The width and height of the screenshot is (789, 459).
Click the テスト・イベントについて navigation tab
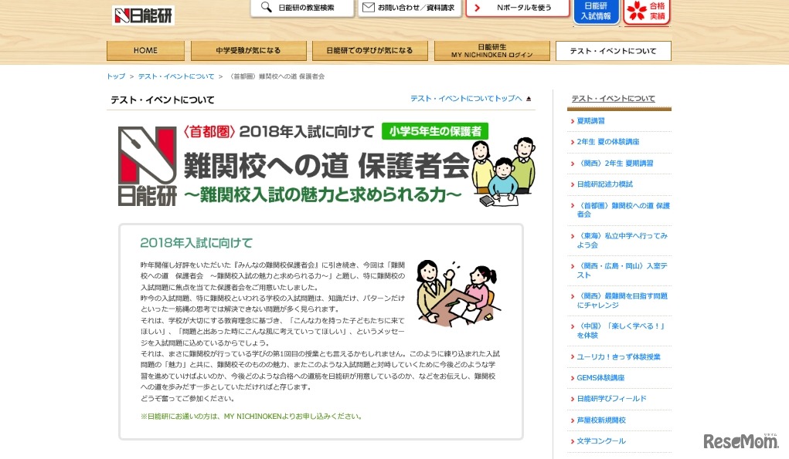(x=613, y=51)
